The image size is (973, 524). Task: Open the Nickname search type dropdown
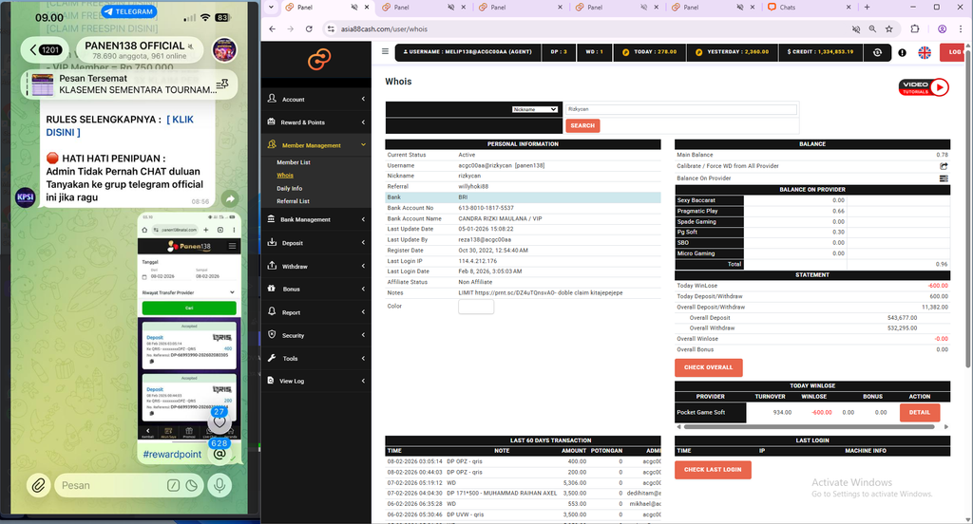coord(534,109)
